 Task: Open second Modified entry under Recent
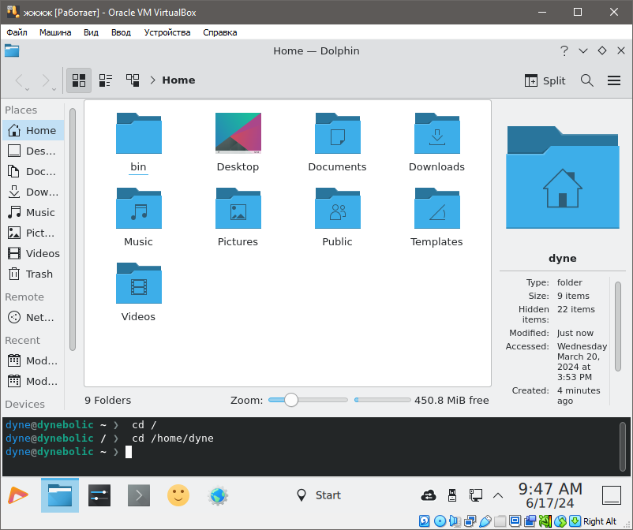[x=33, y=381]
